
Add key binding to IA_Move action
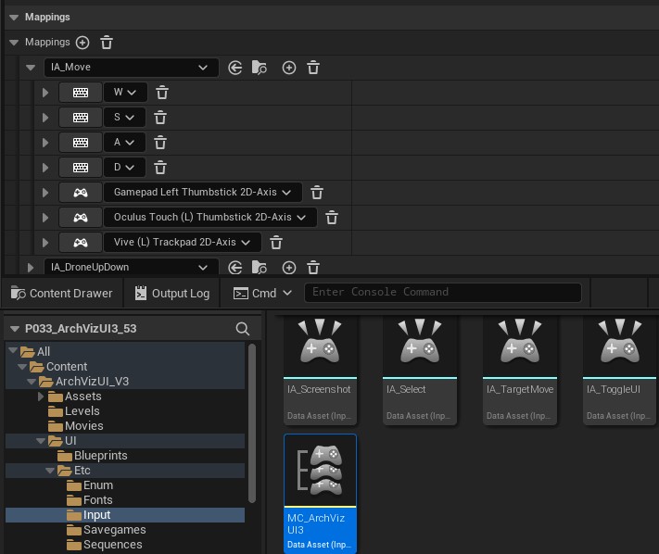click(289, 68)
